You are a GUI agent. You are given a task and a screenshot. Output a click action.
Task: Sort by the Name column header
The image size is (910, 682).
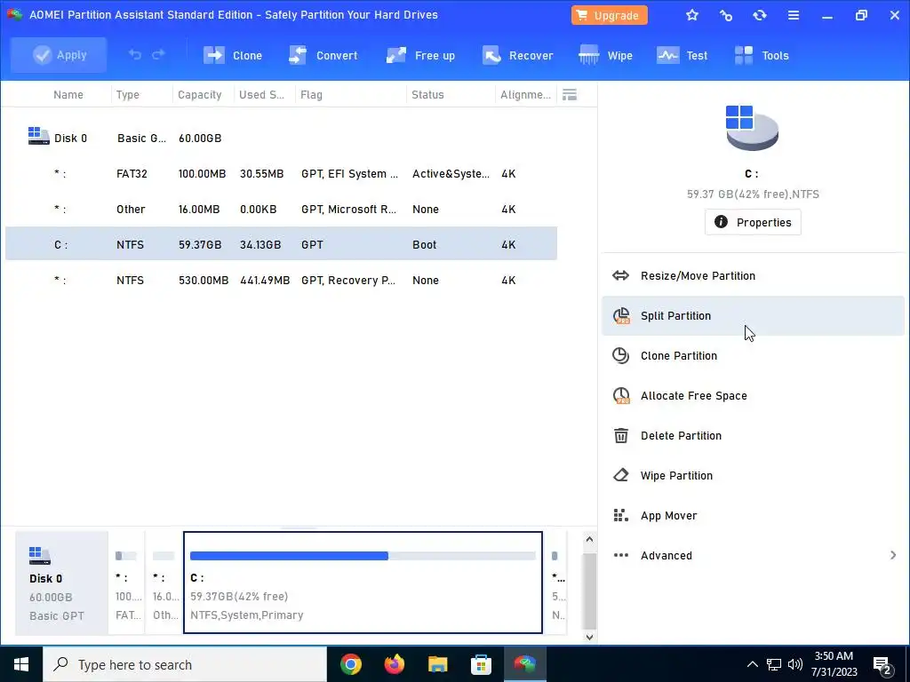click(x=68, y=94)
